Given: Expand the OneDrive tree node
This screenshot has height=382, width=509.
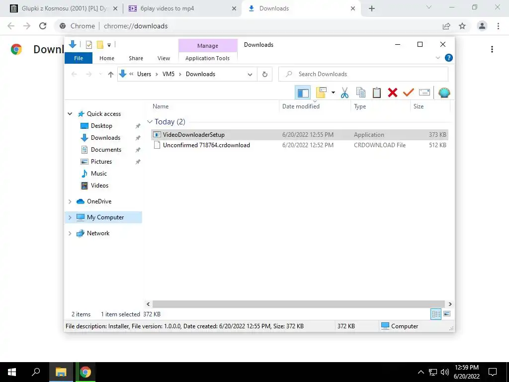Looking at the screenshot, I should coord(70,201).
